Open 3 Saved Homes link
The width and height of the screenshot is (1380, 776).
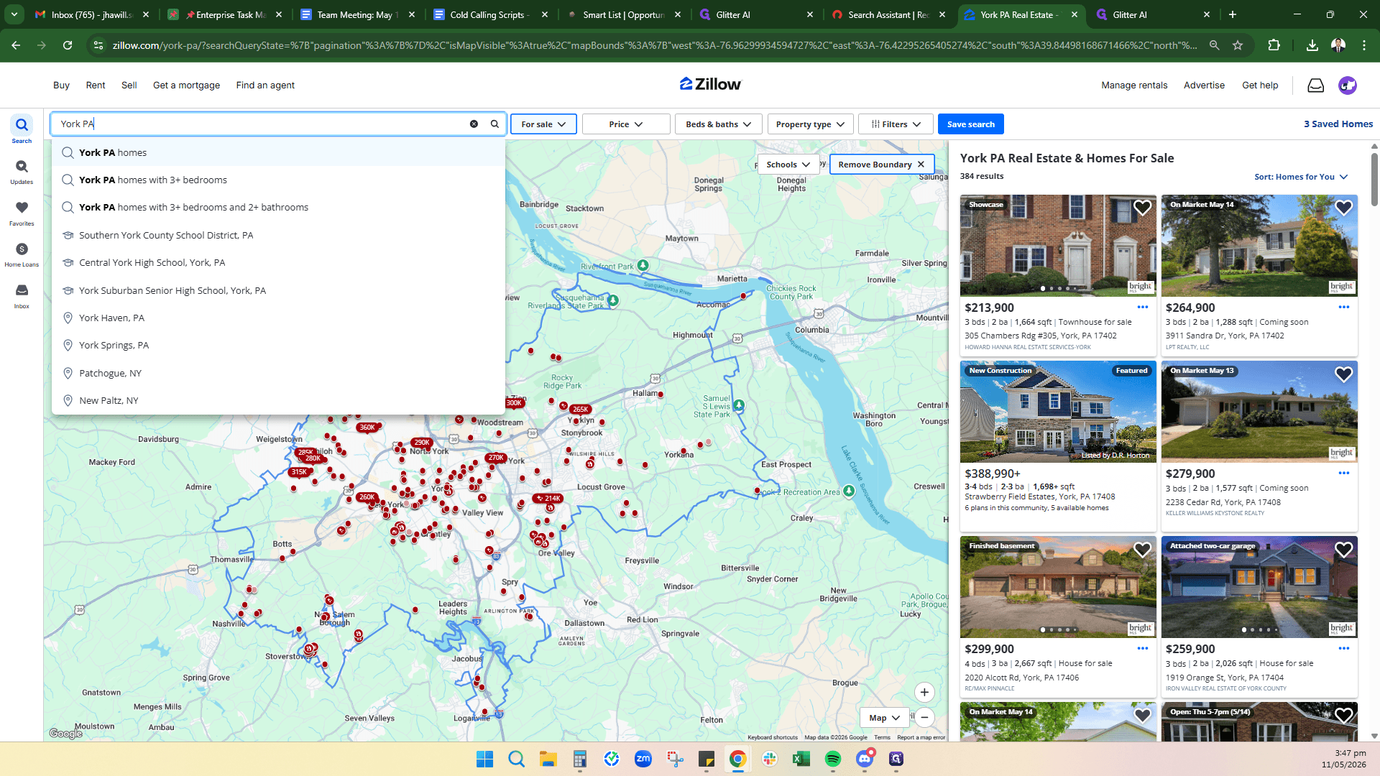1338,124
